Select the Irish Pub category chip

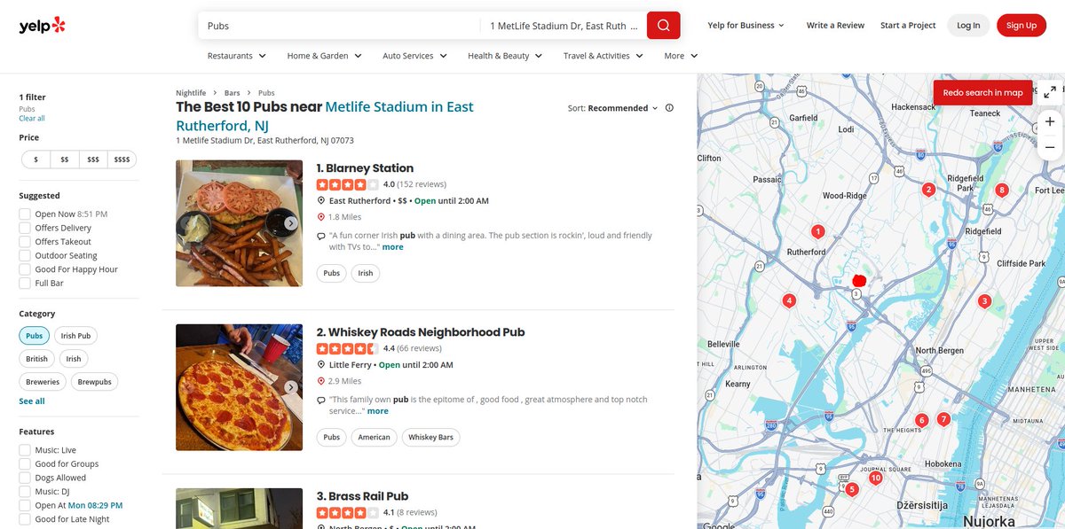(76, 336)
